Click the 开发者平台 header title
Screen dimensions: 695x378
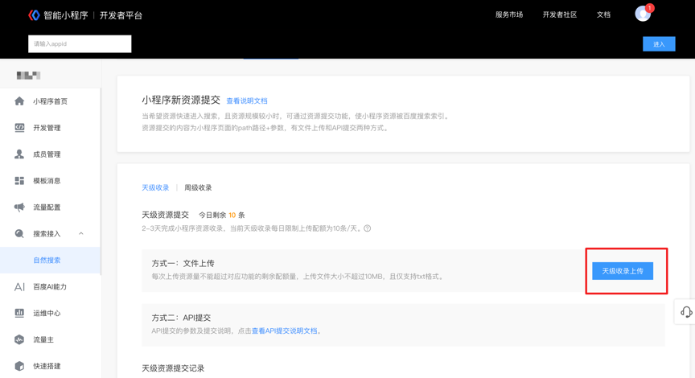click(x=121, y=15)
